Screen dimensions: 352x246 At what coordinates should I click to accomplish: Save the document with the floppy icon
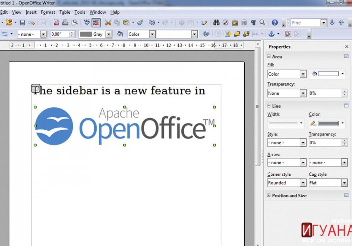(22, 22)
